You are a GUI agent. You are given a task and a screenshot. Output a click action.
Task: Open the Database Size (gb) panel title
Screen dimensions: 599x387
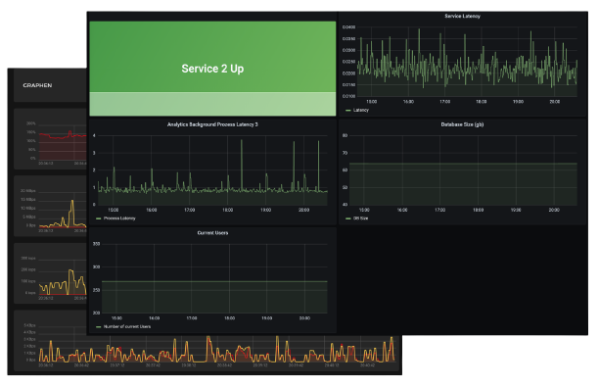pos(462,124)
